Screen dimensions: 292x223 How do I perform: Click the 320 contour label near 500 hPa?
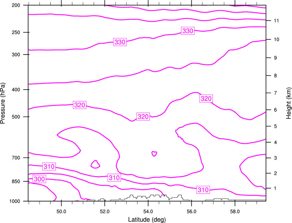(x=143, y=117)
